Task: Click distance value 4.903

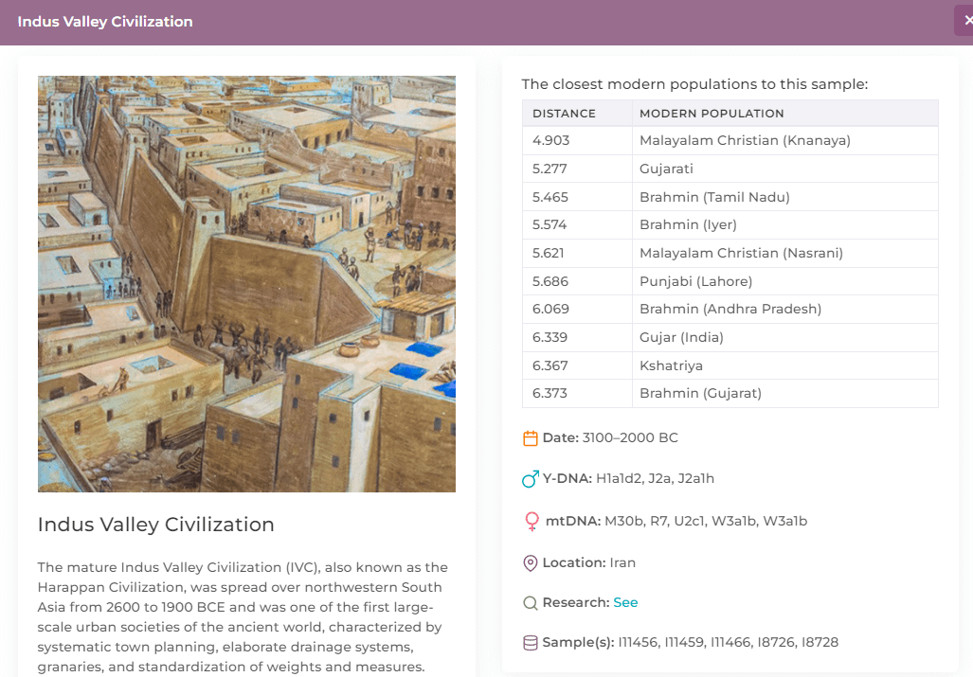Action: click(x=551, y=141)
